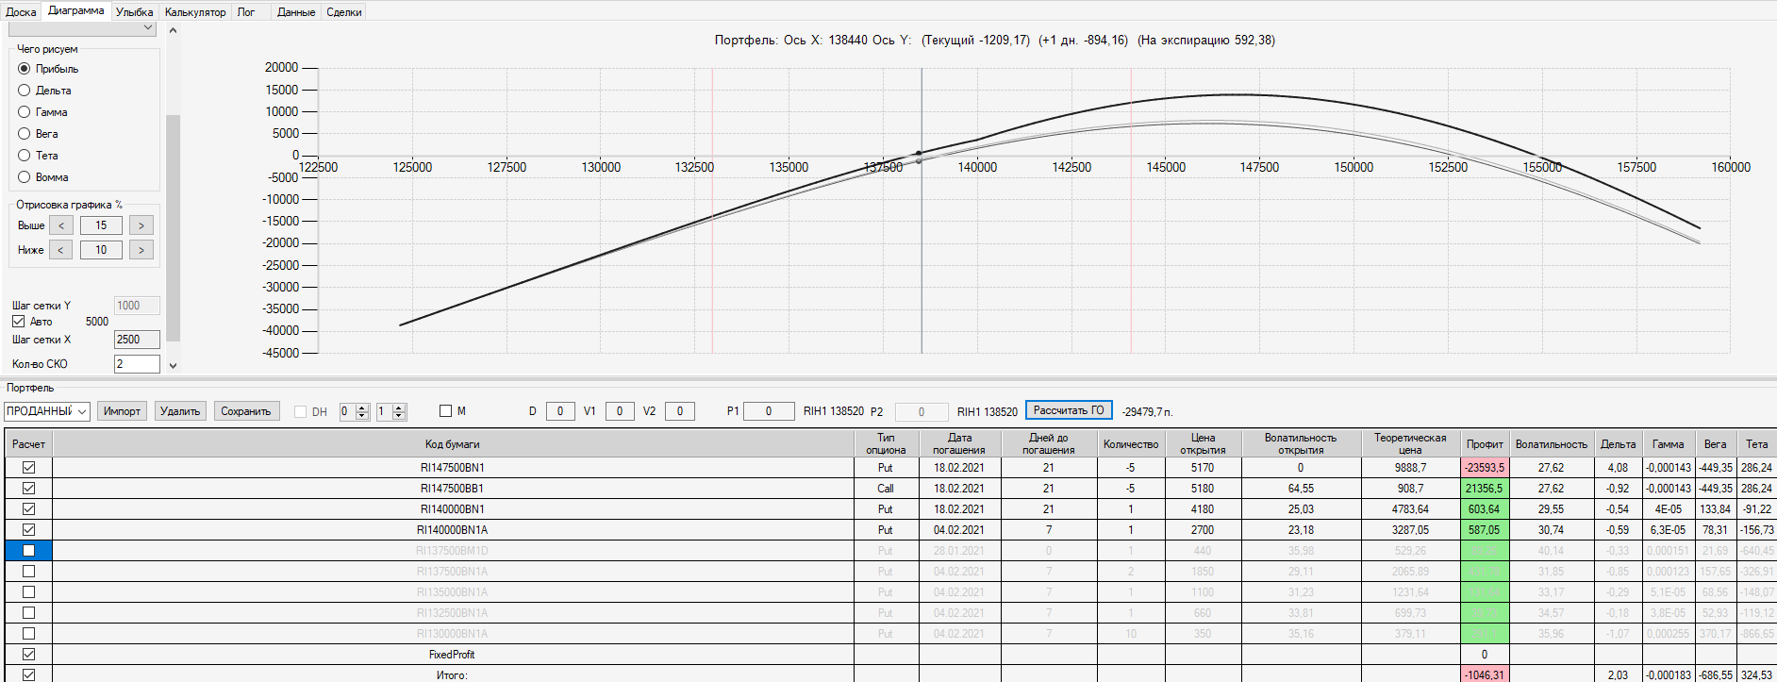The height and width of the screenshot is (682, 1777).
Task: Uncheck the RI147500BB1 row checkbox
Action: [29, 489]
